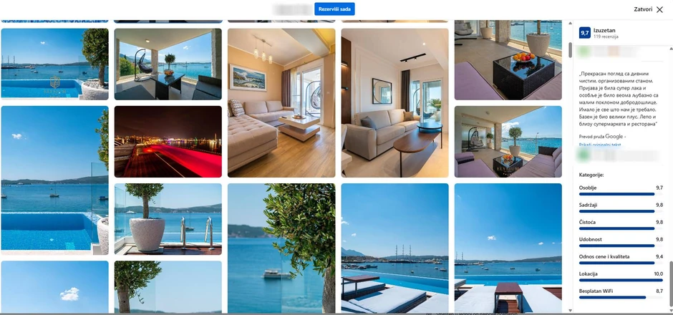The image size is (673, 315).
Task: Click the Osoblje category rating bar
Action: 621,194
